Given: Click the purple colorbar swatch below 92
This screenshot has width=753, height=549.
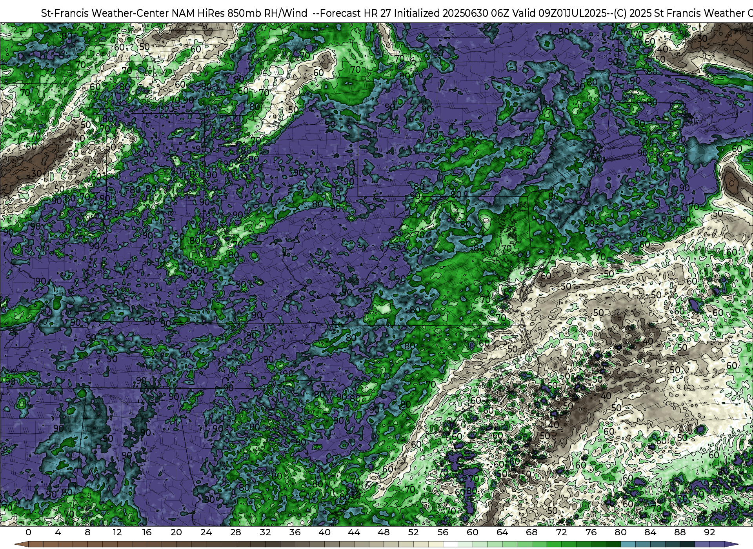Looking at the screenshot, I should point(717,545).
